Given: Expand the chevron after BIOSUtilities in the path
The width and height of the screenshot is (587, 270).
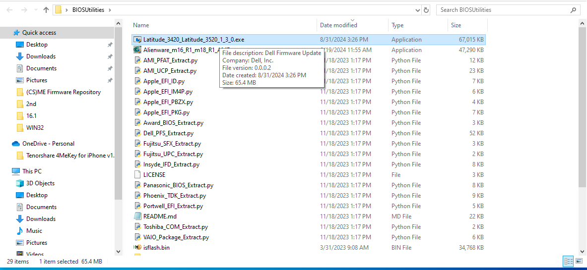Looking at the screenshot, I should 109,10.
